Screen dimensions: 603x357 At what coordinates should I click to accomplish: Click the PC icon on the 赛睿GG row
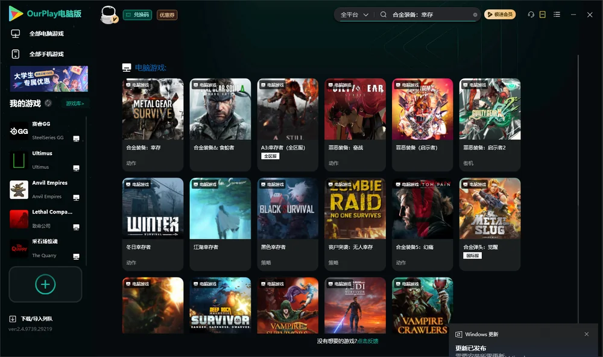pos(76,139)
